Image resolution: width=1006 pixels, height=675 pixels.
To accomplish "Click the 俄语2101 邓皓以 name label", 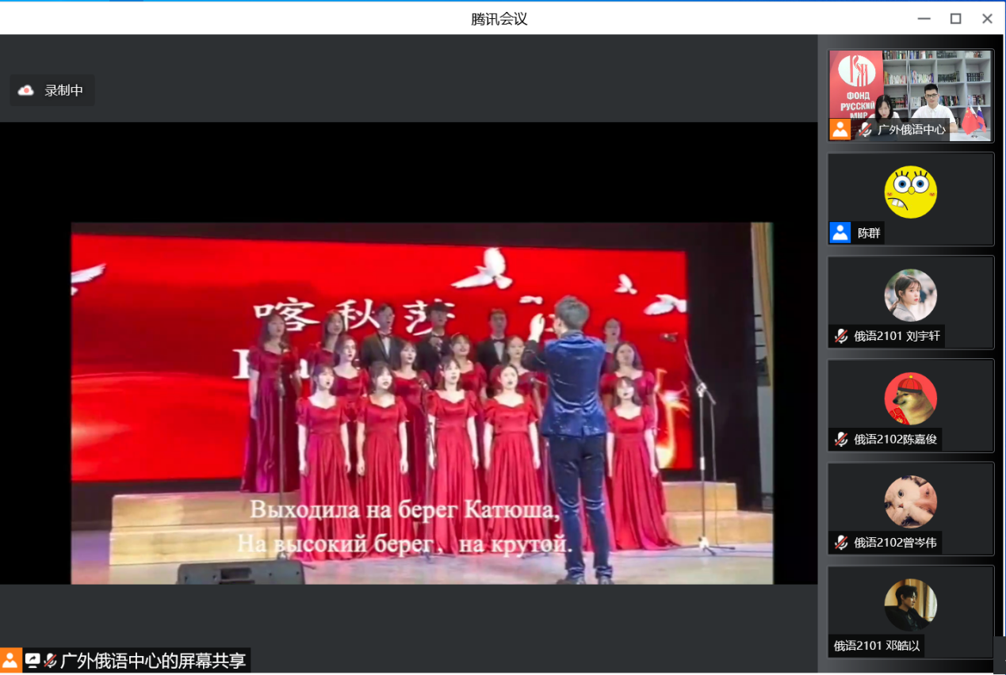I will click(876, 646).
